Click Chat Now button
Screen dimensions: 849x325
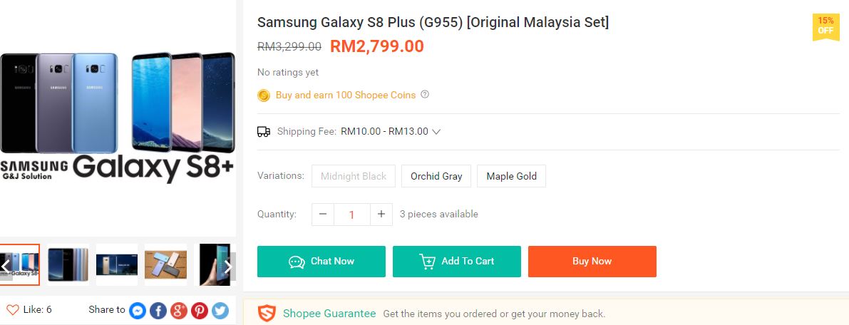click(x=321, y=262)
